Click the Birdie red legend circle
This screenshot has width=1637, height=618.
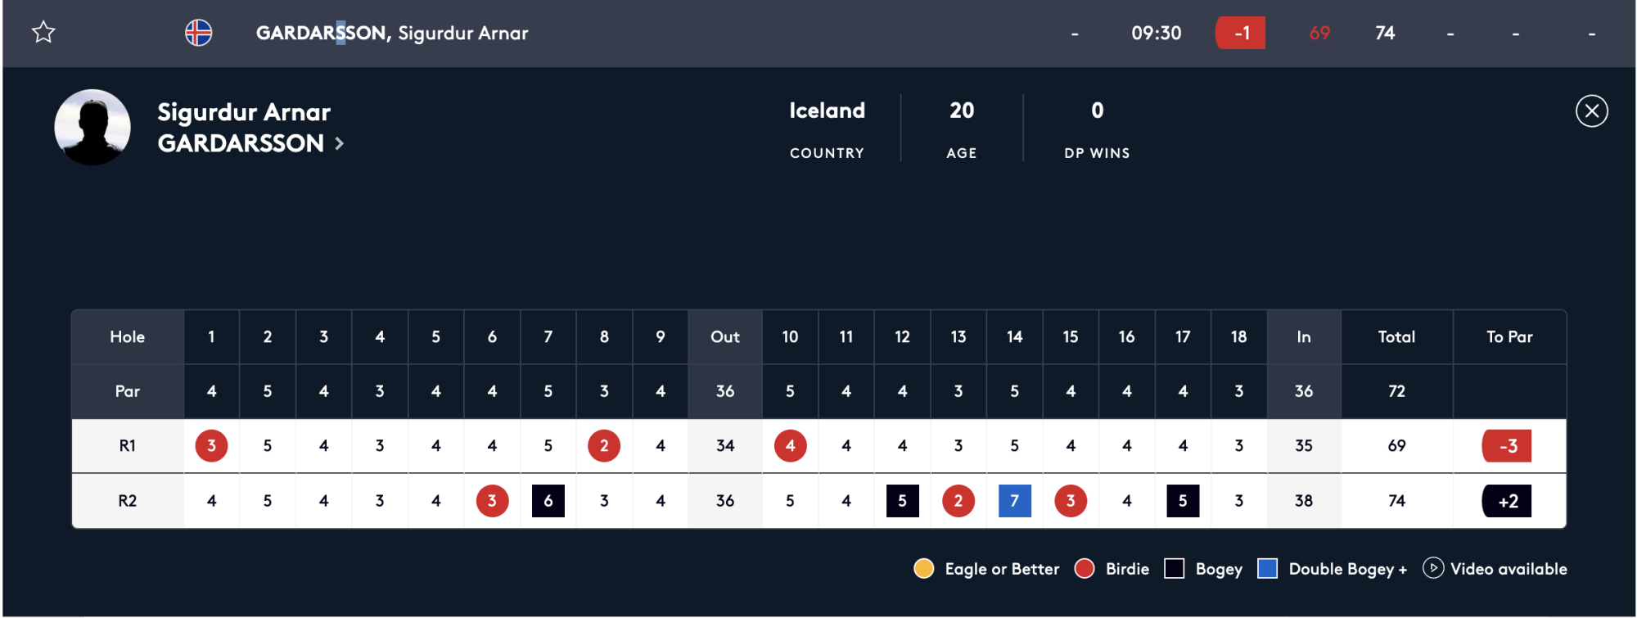click(1085, 569)
